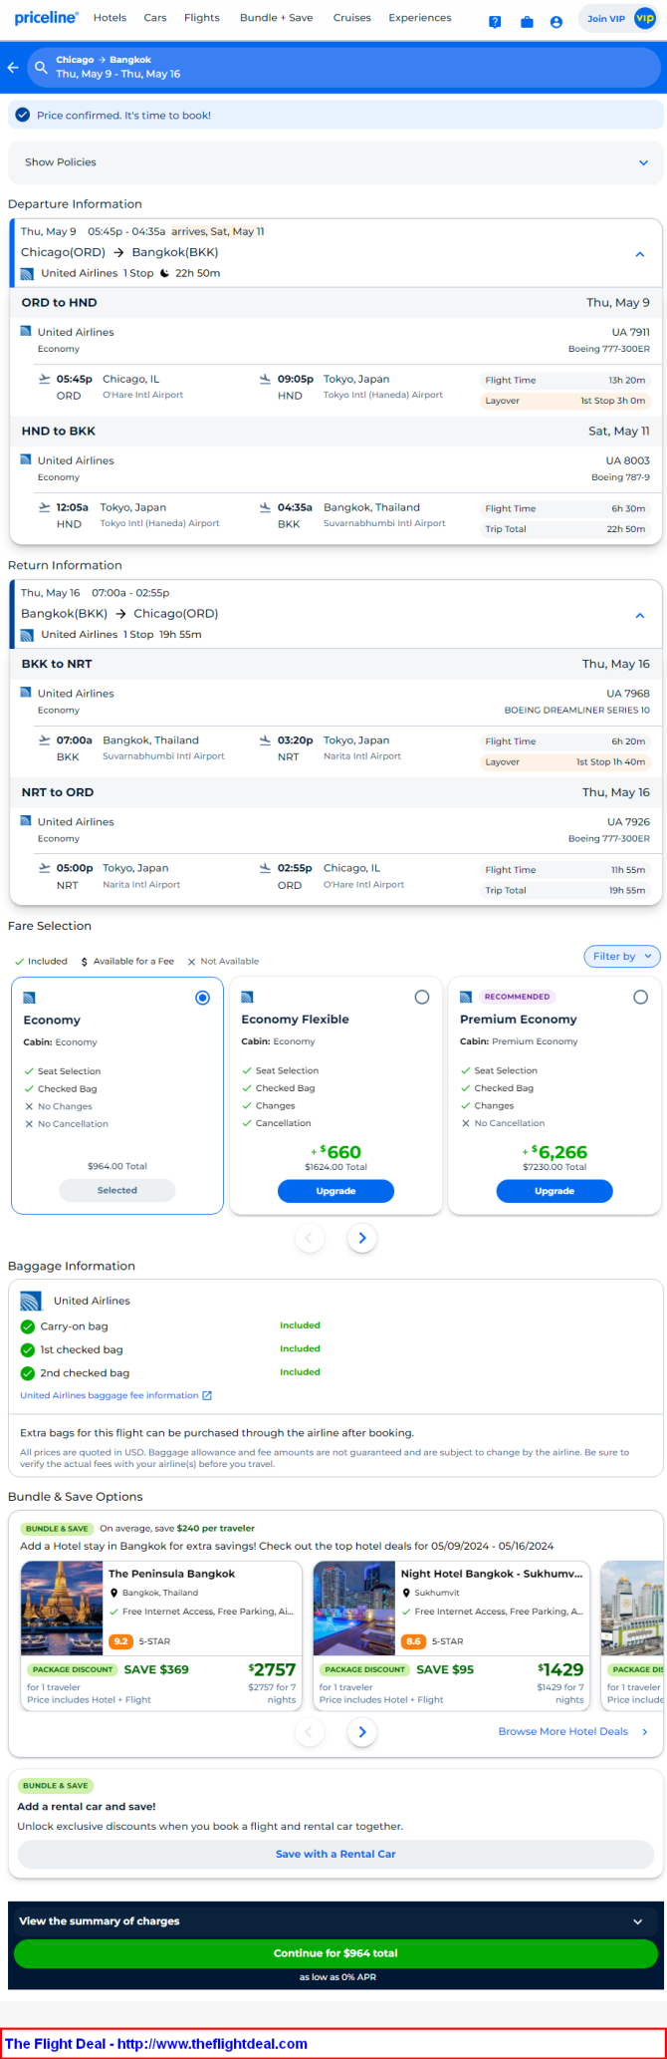This screenshot has height=2059, width=667.
Task: Click the +$6,266 upgrade price
Action: point(555,1152)
